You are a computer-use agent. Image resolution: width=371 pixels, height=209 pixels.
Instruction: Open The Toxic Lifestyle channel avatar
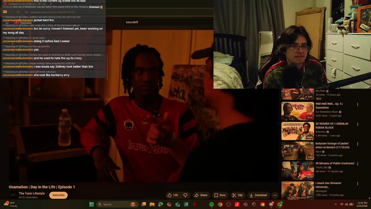pyautogui.click(x=13, y=195)
